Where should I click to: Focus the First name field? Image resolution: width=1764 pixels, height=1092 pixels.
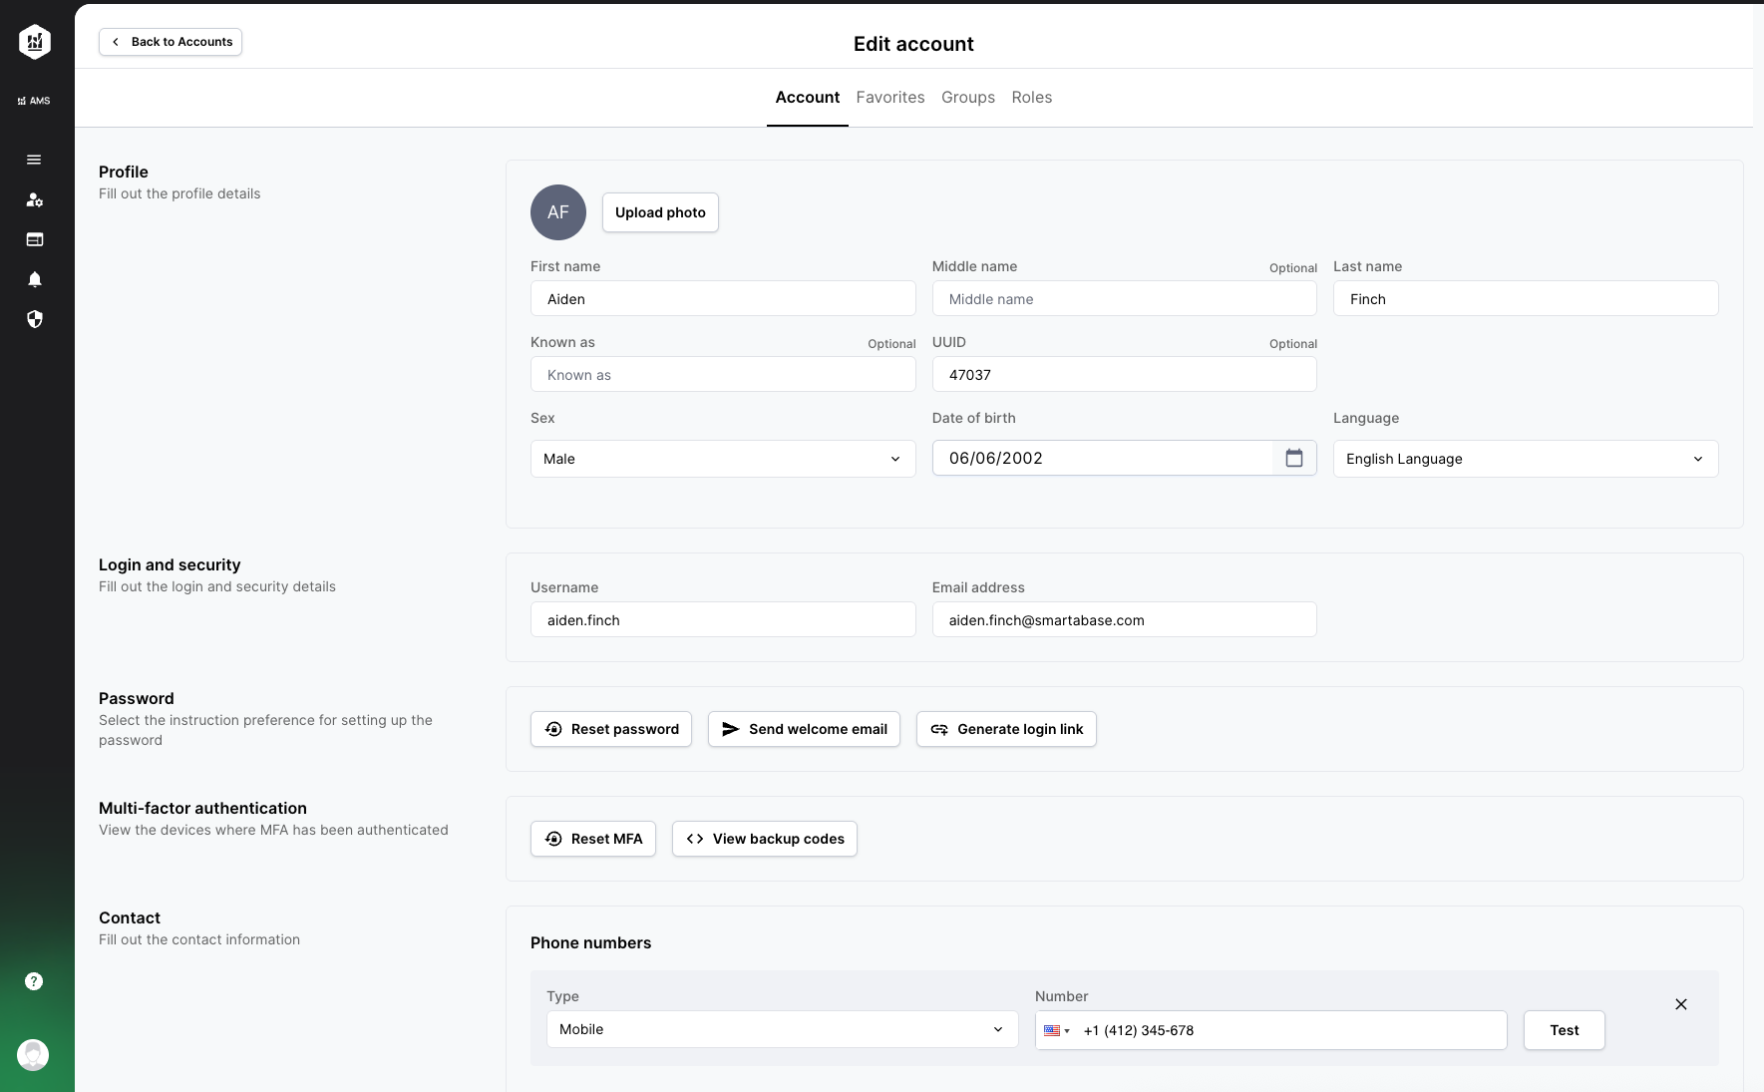(723, 299)
